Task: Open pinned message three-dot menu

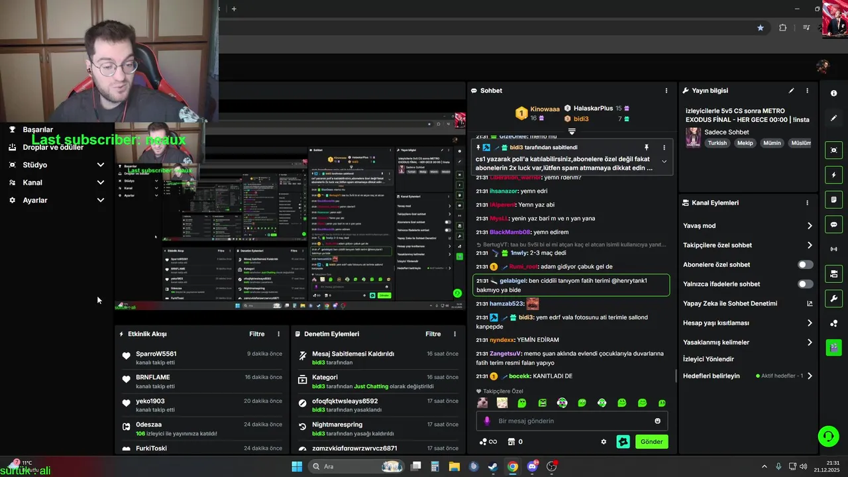Action: pos(664,147)
